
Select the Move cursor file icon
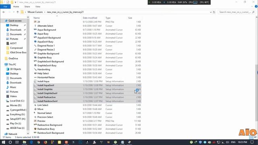pos(35,109)
